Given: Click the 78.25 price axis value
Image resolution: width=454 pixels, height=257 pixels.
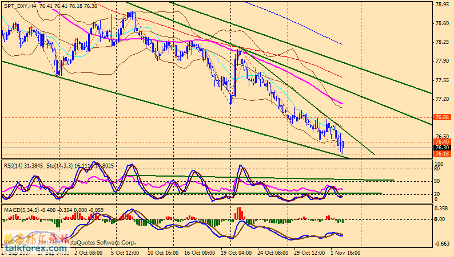Looking at the screenshot, I should pos(442,42).
